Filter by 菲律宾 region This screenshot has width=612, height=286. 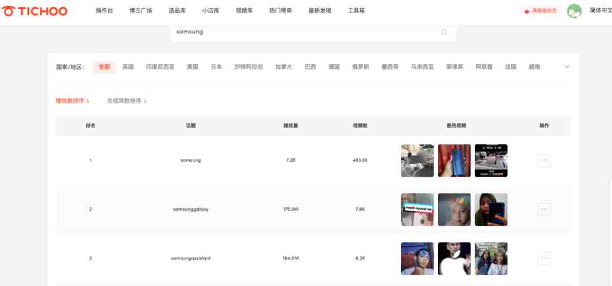click(454, 67)
